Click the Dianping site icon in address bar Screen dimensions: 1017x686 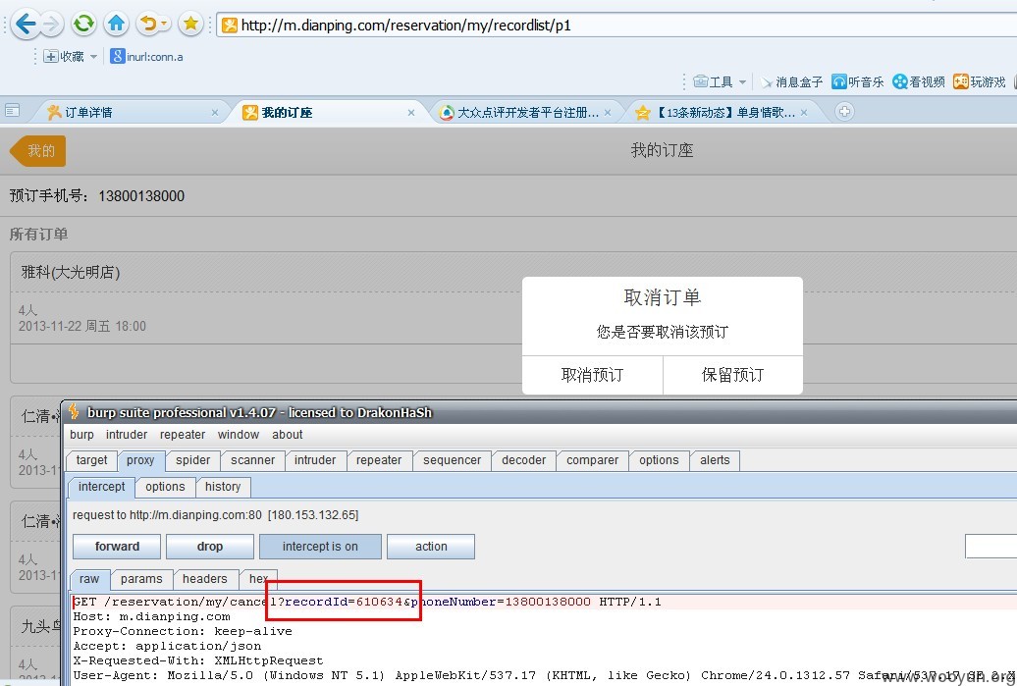click(230, 26)
